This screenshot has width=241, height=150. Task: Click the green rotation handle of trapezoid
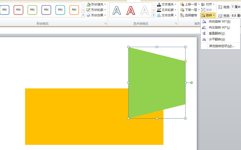[x=192, y=83]
